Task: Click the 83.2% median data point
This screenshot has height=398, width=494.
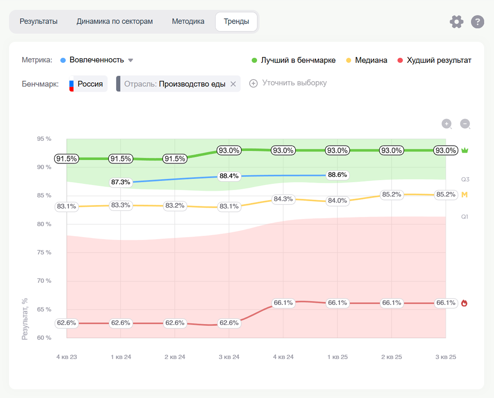Action: [x=175, y=206]
